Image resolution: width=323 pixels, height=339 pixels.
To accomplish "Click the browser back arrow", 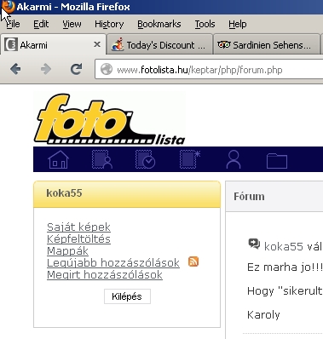I will (x=15, y=69).
